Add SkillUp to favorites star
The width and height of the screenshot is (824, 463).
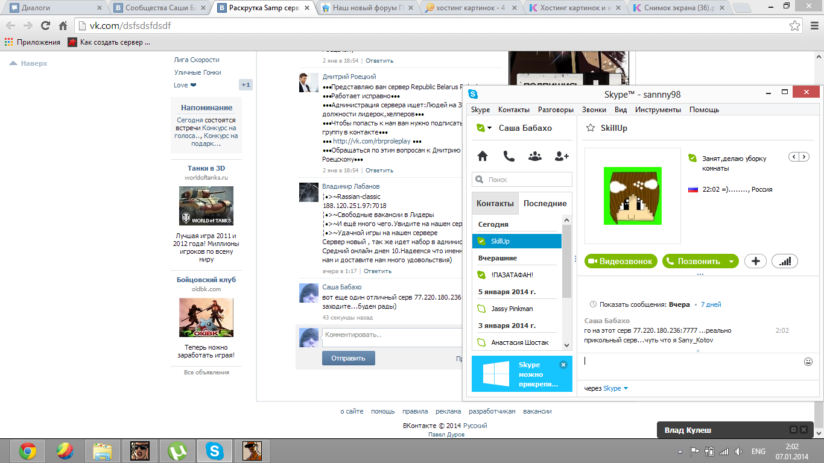591,128
